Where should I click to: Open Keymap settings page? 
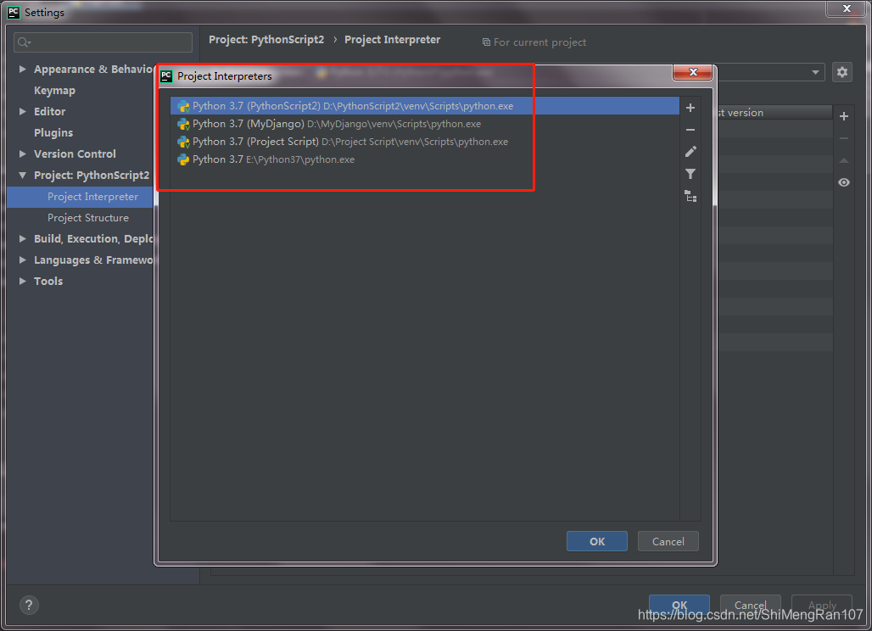(54, 90)
